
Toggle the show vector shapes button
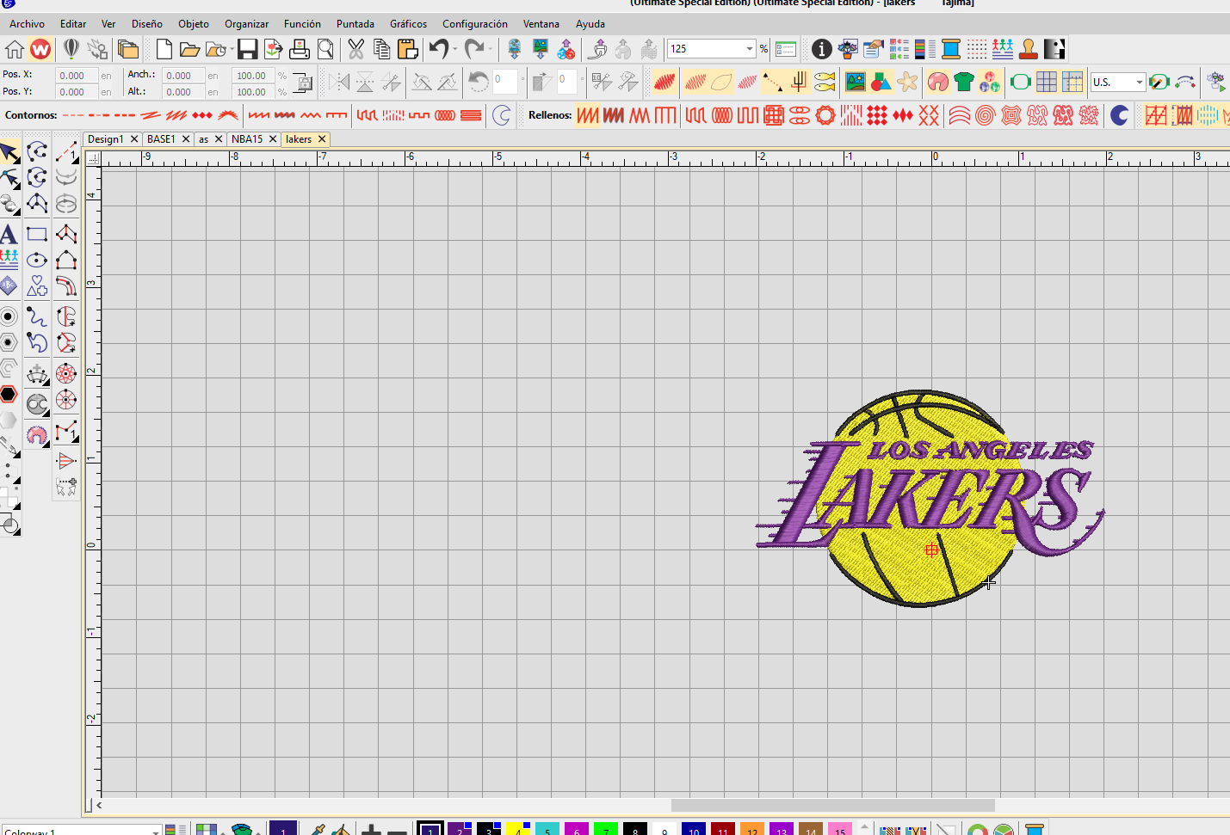[x=881, y=82]
